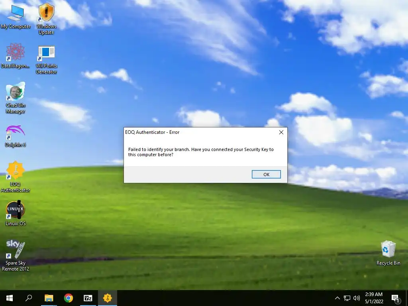Select the EOQ Authenticator desktop shortcut
408x306 pixels.
coord(16,177)
